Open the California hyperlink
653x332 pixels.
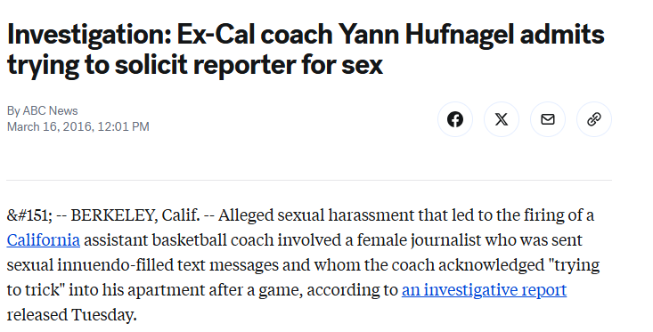[x=44, y=240]
